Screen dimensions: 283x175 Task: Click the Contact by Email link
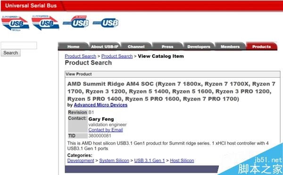106,130
